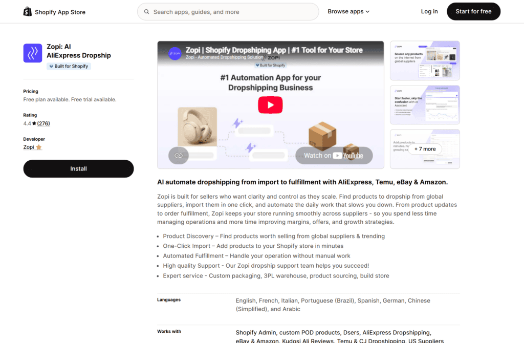Click the Browse apps chevron arrow
The width and height of the screenshot is (524, 343).
367,12
